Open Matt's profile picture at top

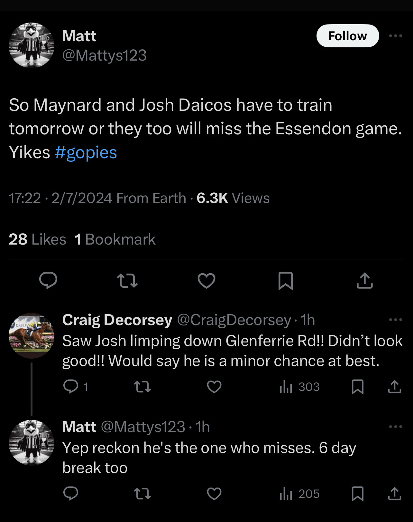point(32,45)
